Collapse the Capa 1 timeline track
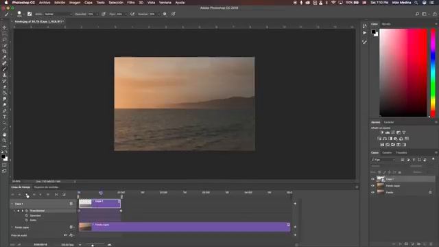439x247 pixels. click(12, 204)
